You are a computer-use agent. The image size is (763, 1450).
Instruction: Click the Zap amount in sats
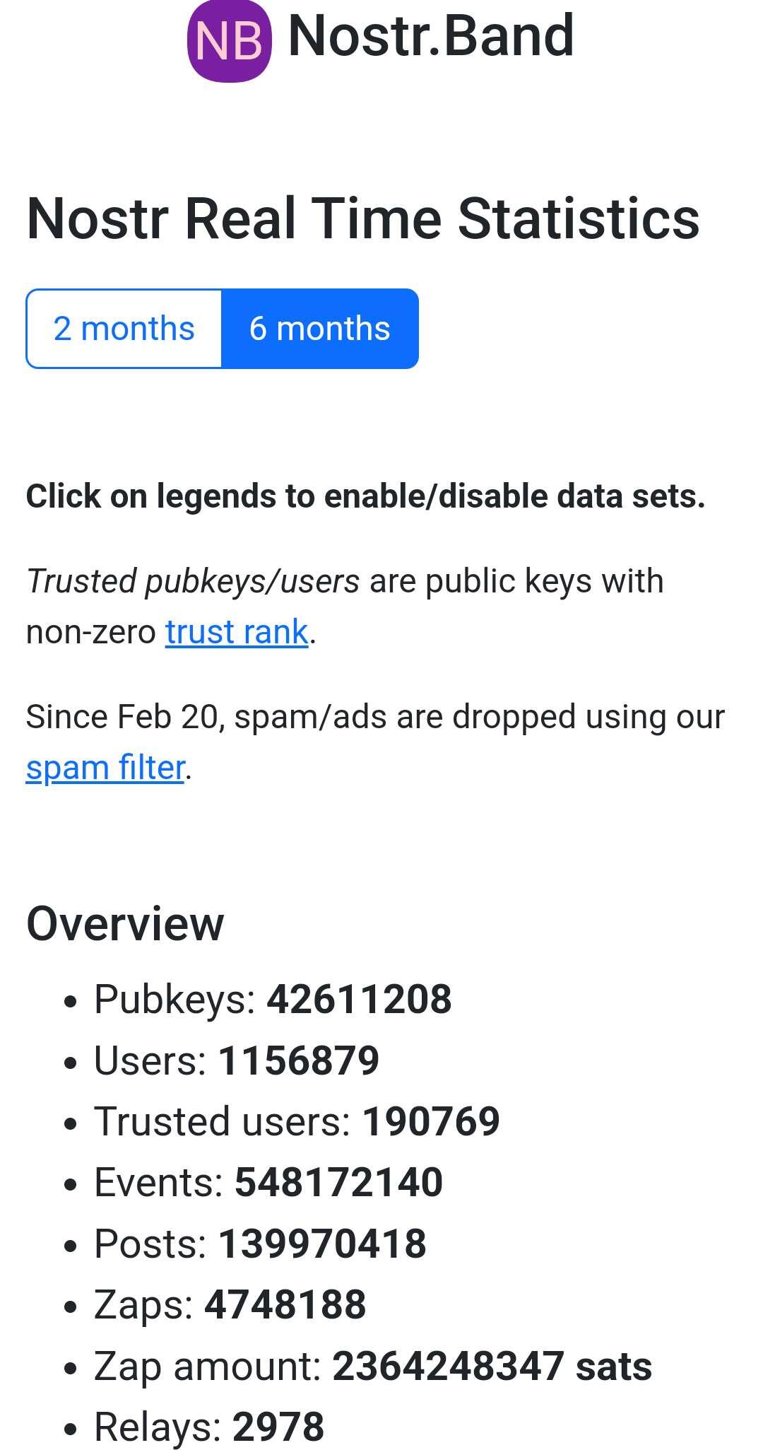tap(492, 1366)
